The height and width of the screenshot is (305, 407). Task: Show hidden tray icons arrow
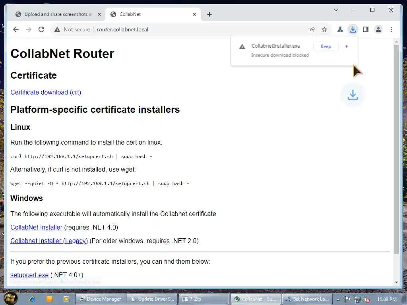pos(338,299)
